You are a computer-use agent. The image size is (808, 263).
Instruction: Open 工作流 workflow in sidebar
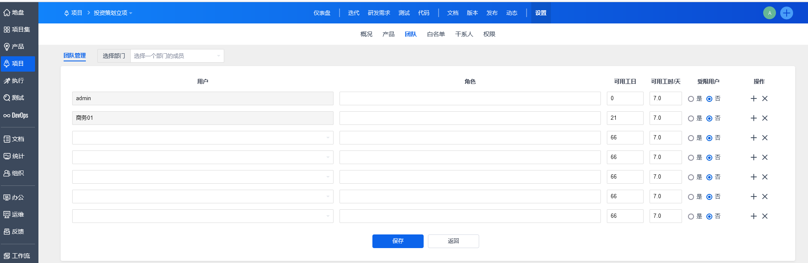click(17, 256)
